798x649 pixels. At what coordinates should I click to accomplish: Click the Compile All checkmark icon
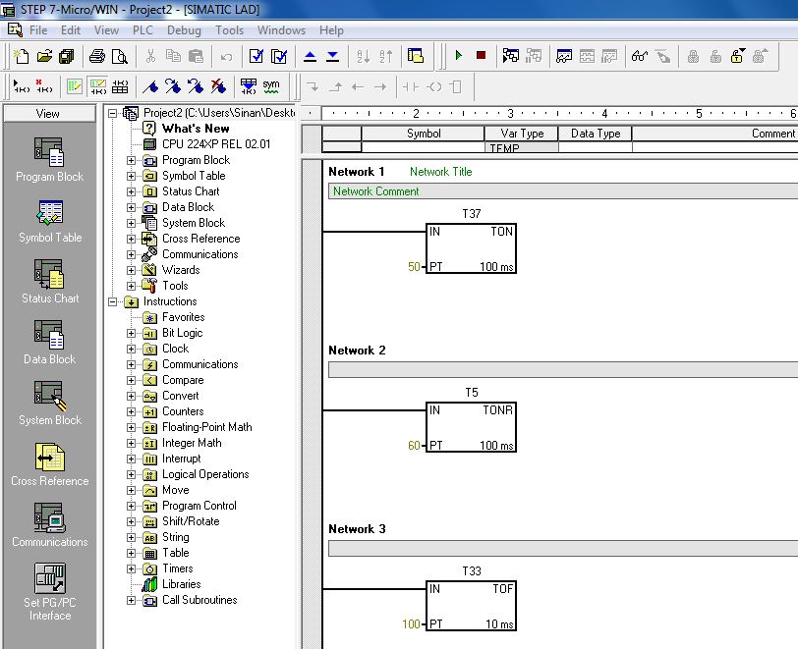(x=279, y=56)
